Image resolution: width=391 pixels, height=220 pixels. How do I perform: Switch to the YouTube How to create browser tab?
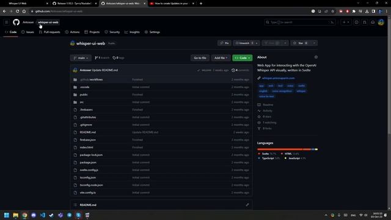(172, 4)
